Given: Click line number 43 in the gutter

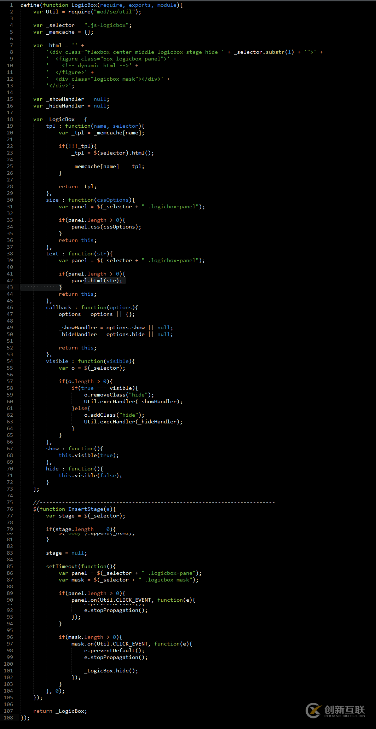Looking at the screenshot, I should (x=10, y=287).
